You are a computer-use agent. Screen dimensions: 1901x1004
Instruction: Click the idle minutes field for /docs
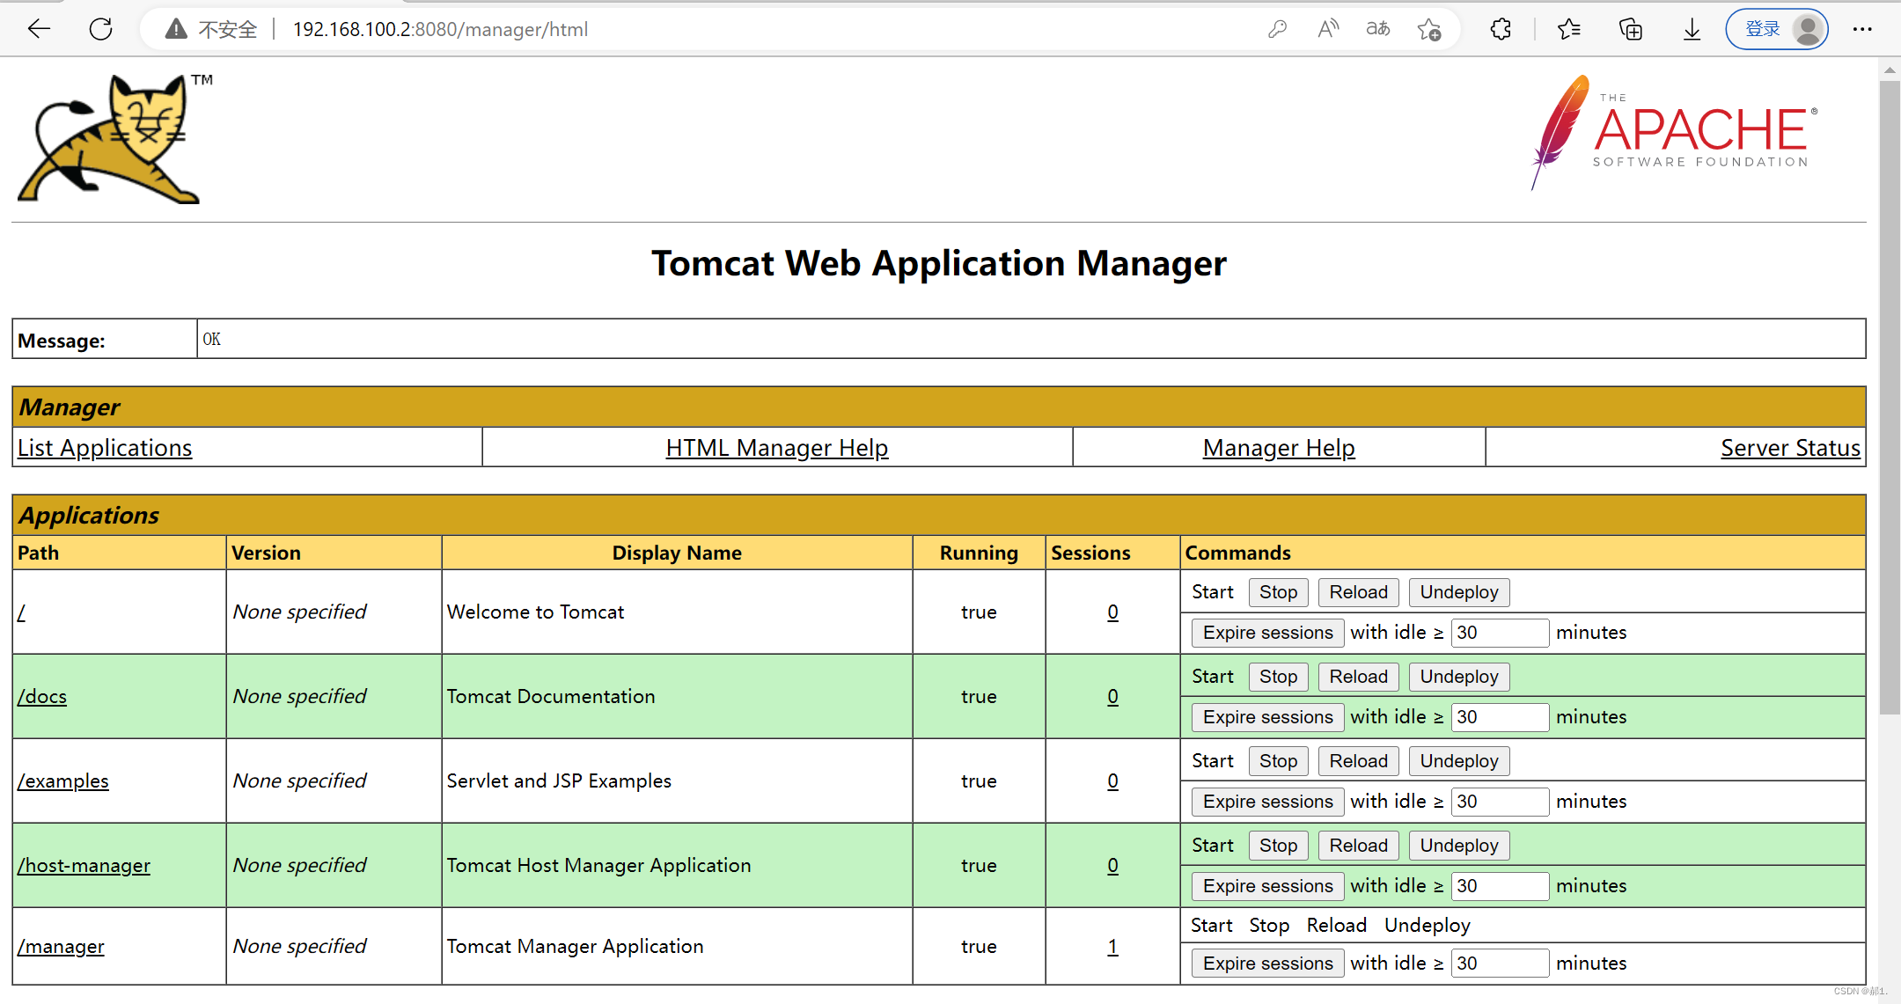tap(1500, 716)
